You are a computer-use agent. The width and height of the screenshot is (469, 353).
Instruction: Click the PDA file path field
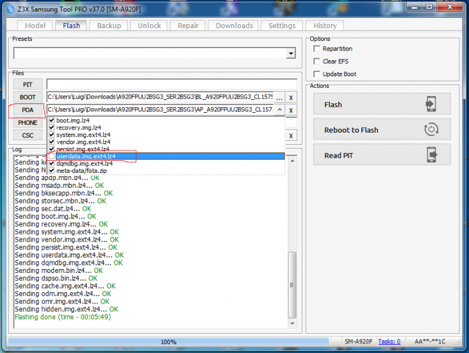pyautogui.click(x=160, y=110)
